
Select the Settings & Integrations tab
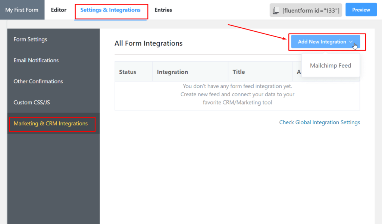pyautogui.click(x=111, y=10)
